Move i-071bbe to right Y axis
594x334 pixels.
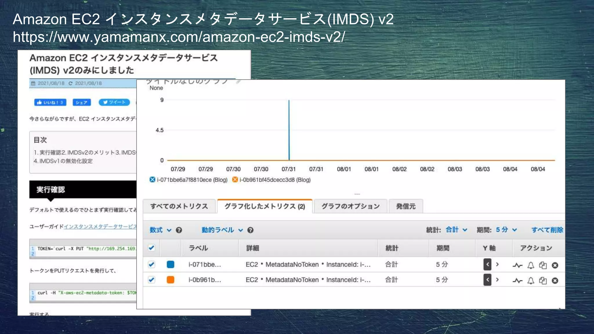[x=497, y=264]
